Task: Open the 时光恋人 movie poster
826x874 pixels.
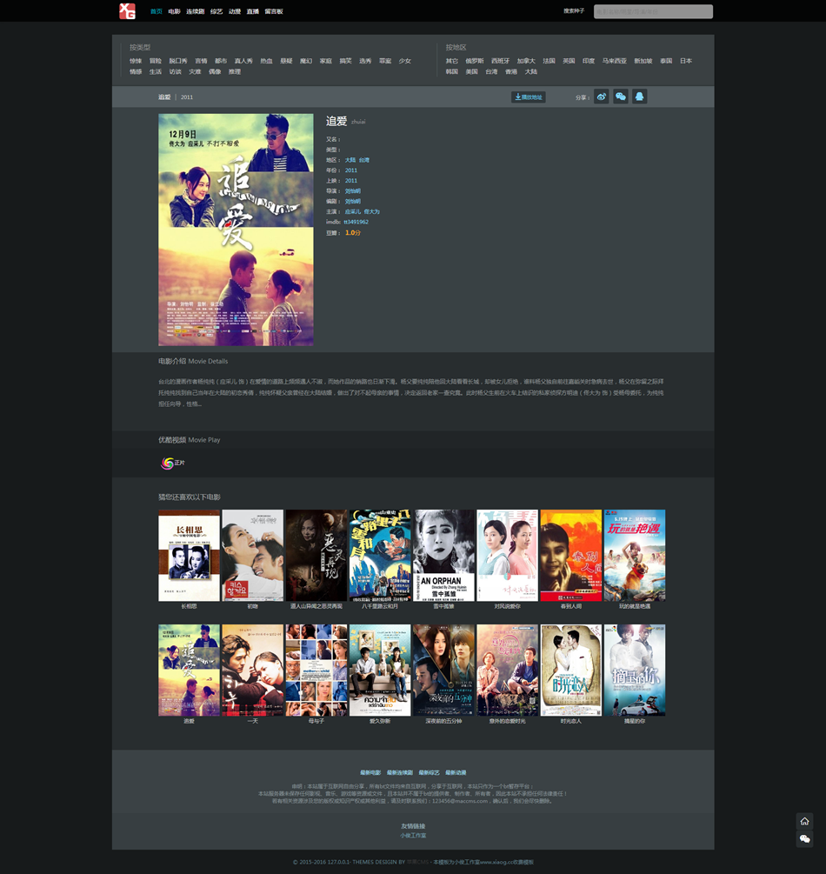Action: pyautogui.click(x=570, y=670)
